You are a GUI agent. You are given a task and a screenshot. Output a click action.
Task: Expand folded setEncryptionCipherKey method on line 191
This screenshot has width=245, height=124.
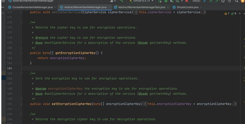21,104
